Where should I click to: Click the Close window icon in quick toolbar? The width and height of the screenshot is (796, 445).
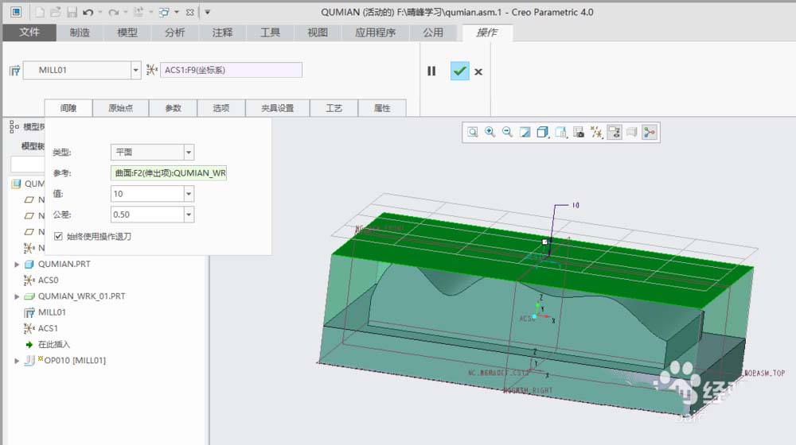(x=190, y=12)
